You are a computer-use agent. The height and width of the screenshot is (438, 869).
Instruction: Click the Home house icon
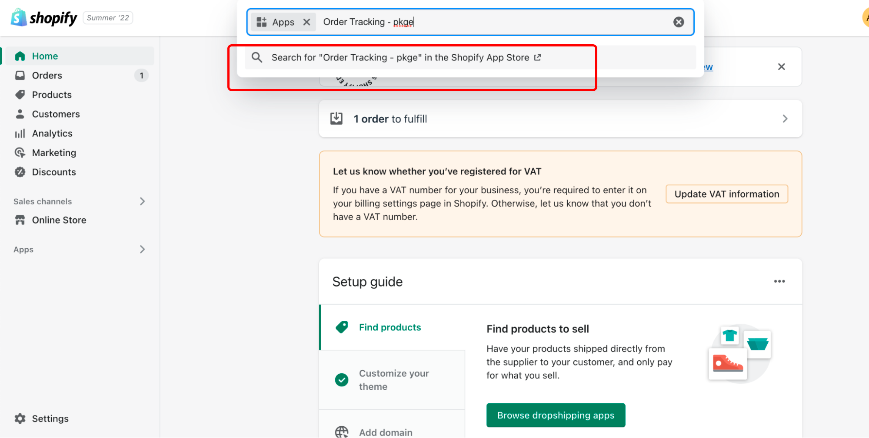pyautogui.click(x=20, y=56)
